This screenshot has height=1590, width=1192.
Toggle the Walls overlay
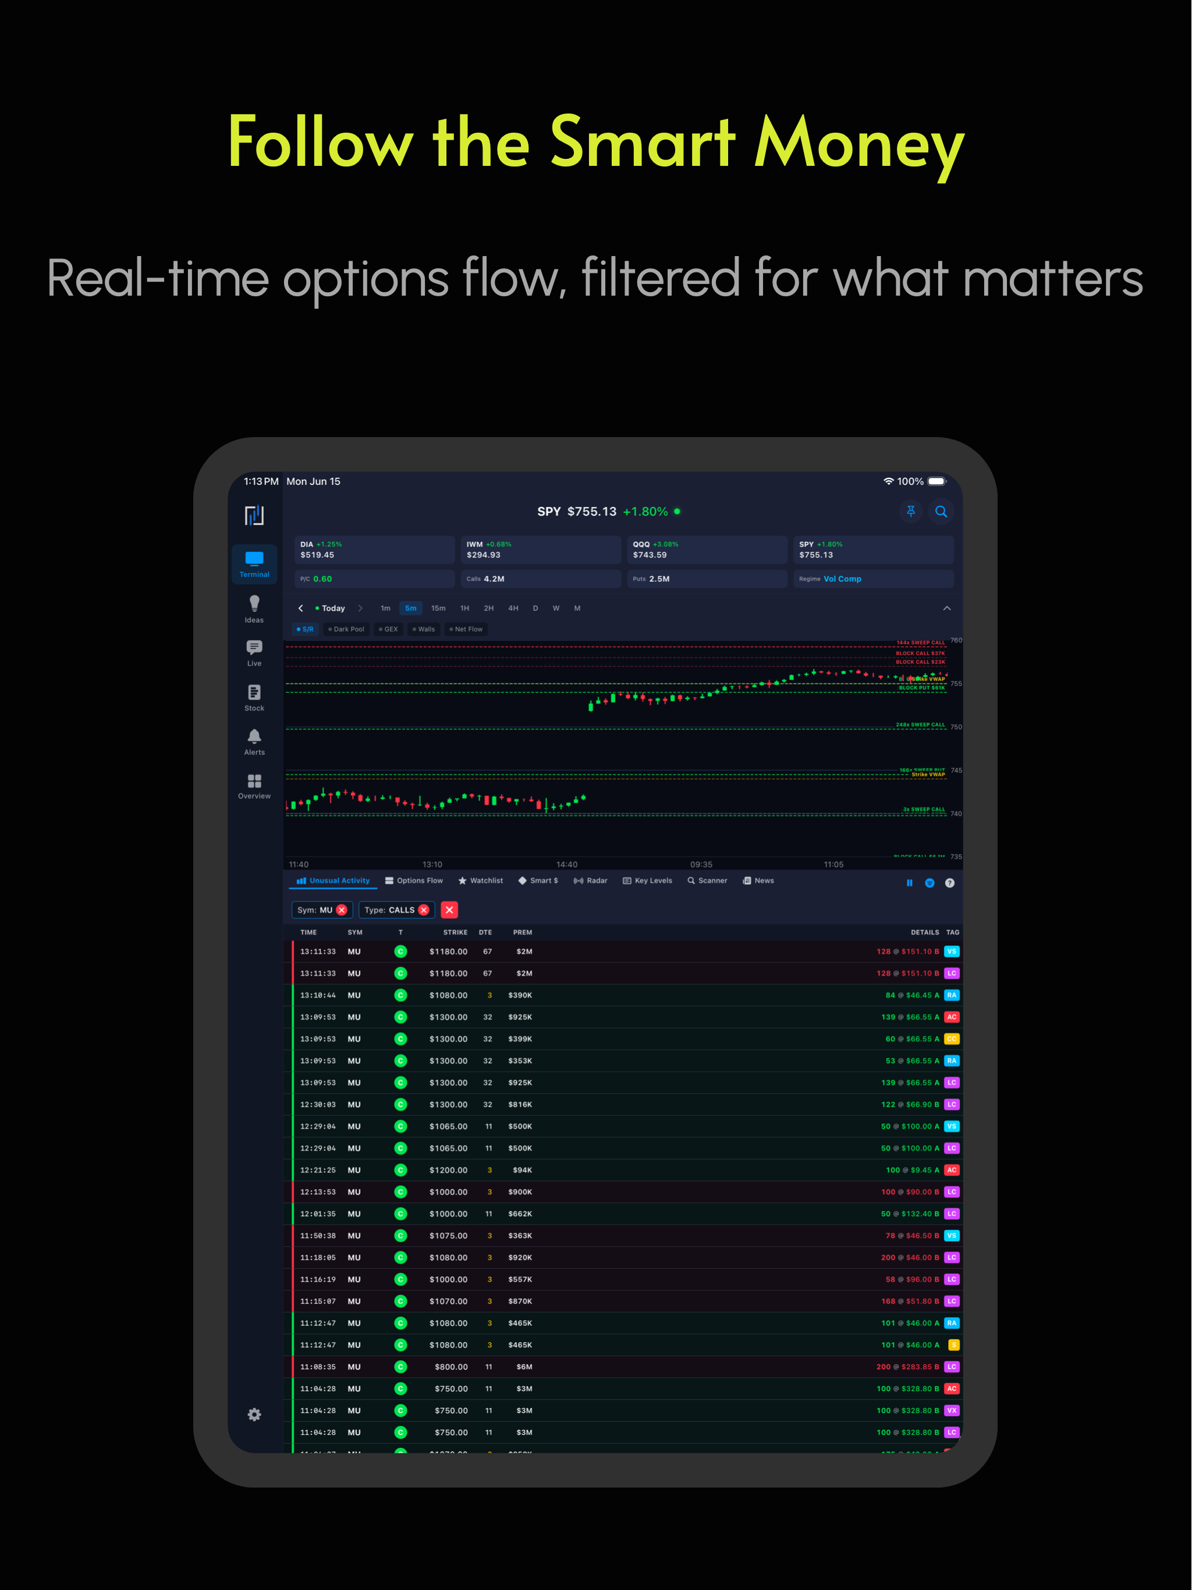pyautogui.click(x=424, y=629)
